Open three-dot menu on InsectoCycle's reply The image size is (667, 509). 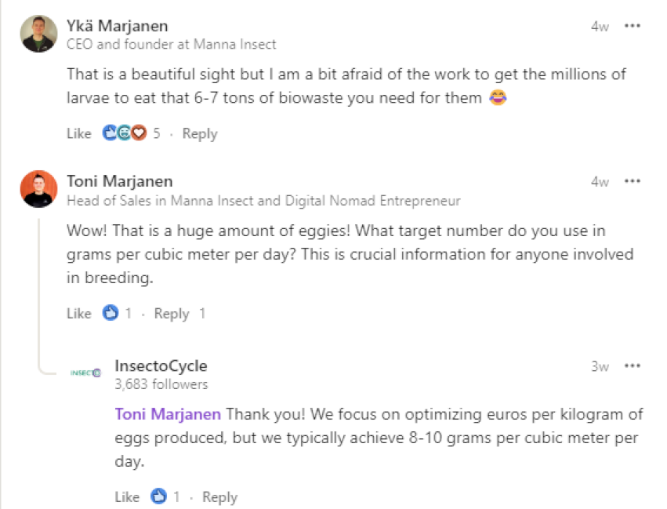pos(632,366)
